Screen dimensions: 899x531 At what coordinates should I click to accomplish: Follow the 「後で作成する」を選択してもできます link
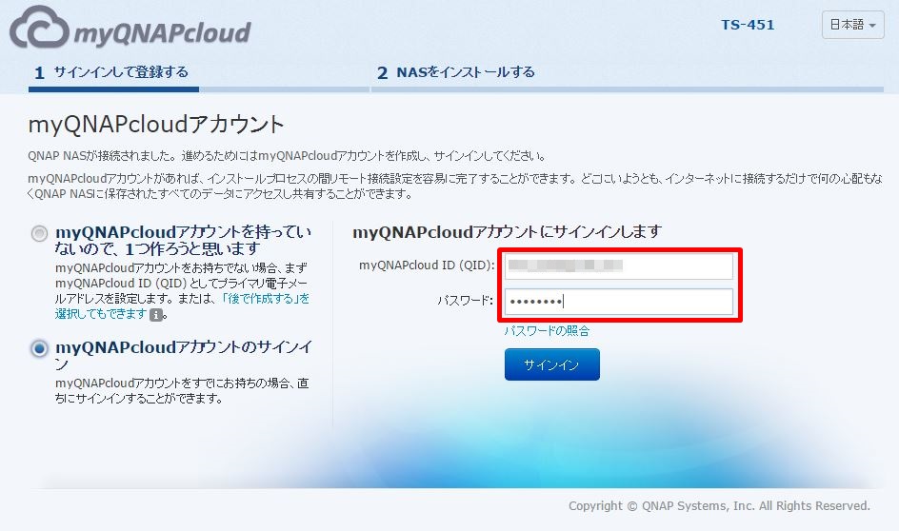[182, 305]
